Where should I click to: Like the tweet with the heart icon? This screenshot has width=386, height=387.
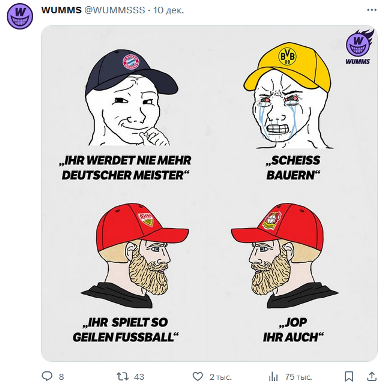(x=197, y=376)
